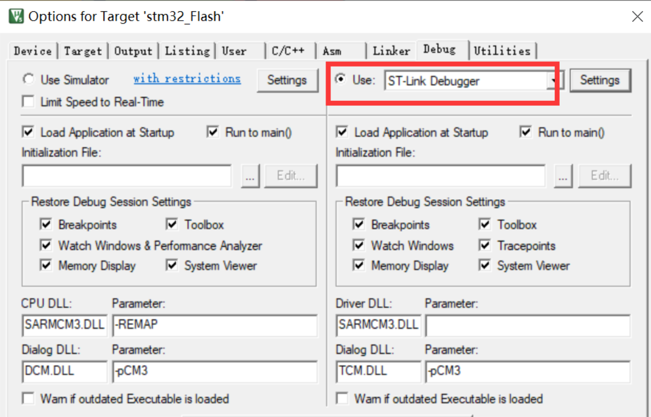Toggle simulator Toolbox checkbox
The width and height of the screenshot is (651, 417).
tap(172, 224)
